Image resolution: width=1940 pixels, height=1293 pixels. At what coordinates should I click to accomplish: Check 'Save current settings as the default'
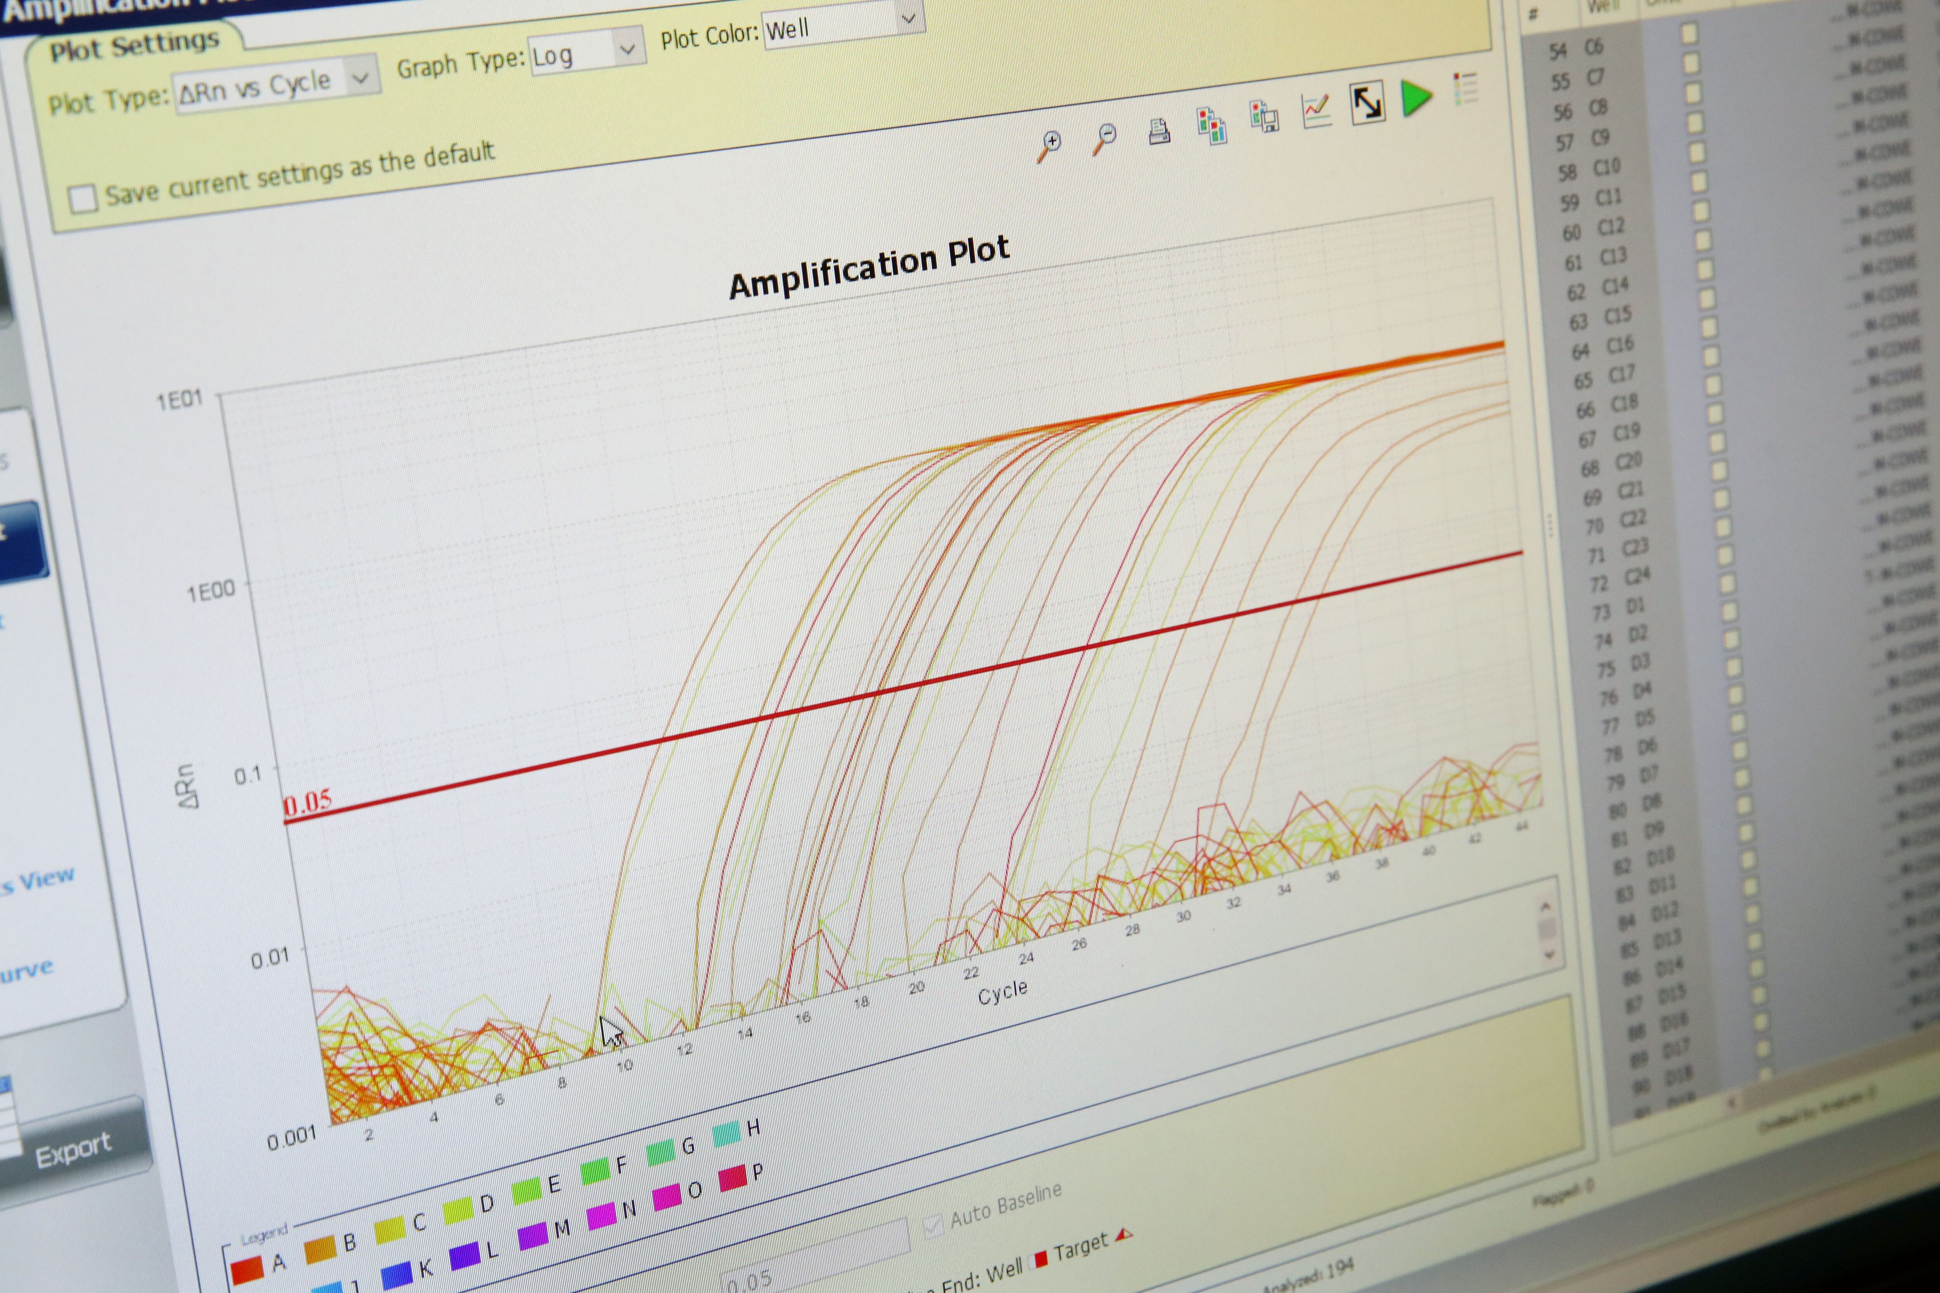click(83, 199)
